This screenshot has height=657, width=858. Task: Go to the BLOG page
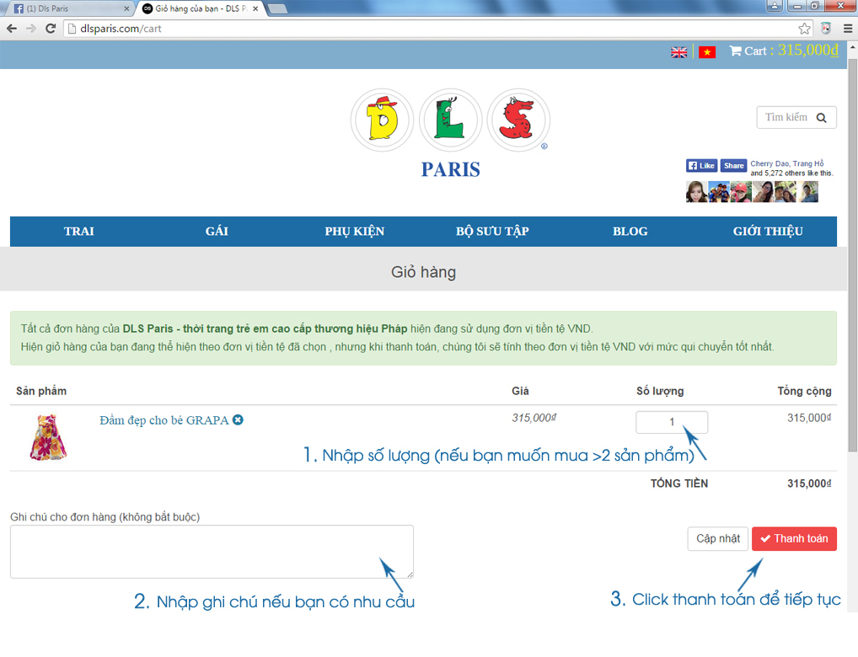click(630, 232)
